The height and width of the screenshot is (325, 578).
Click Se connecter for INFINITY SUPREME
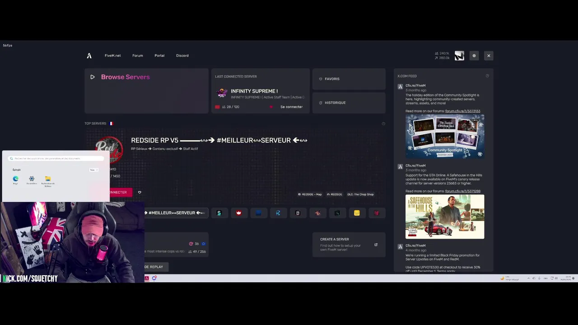tap(291, 107)
